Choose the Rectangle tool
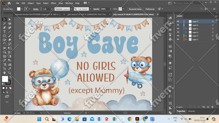 (x=4, y=36)
